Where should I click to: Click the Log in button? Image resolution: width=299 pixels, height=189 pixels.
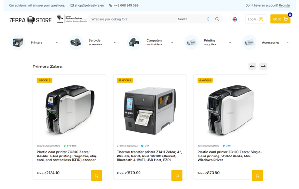point(256,19)
